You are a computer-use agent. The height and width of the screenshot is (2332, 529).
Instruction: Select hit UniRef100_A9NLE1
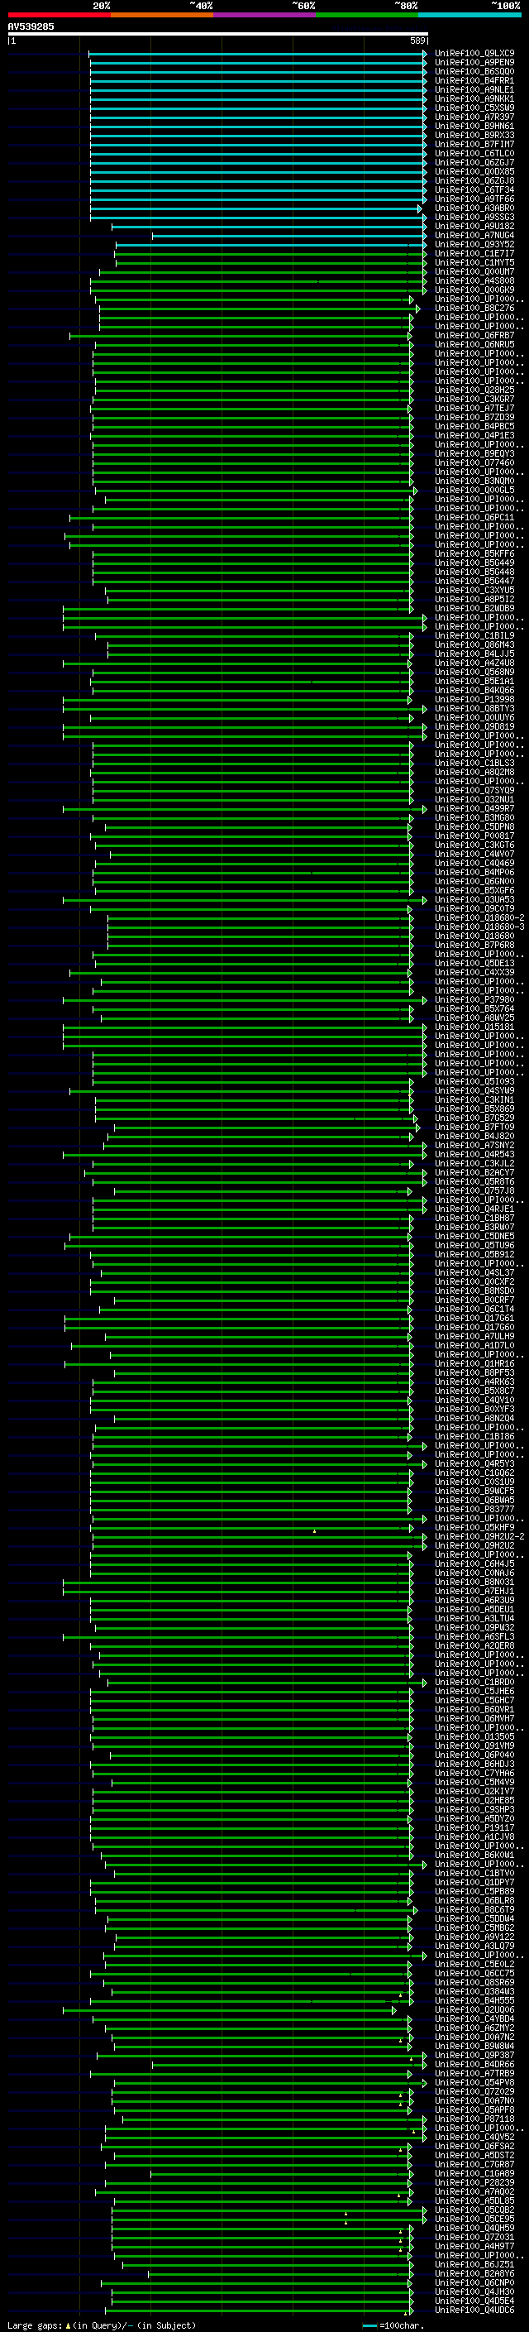(x=474, y=89)
